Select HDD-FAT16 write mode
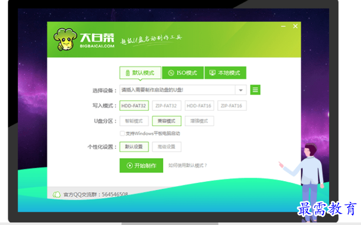This screenshot has height=225, width=361. pos(199,106)
